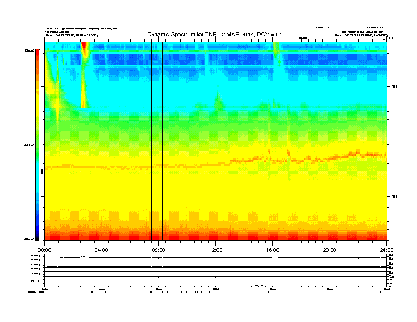Click the 12:00 time axis label

coord(216,250)
